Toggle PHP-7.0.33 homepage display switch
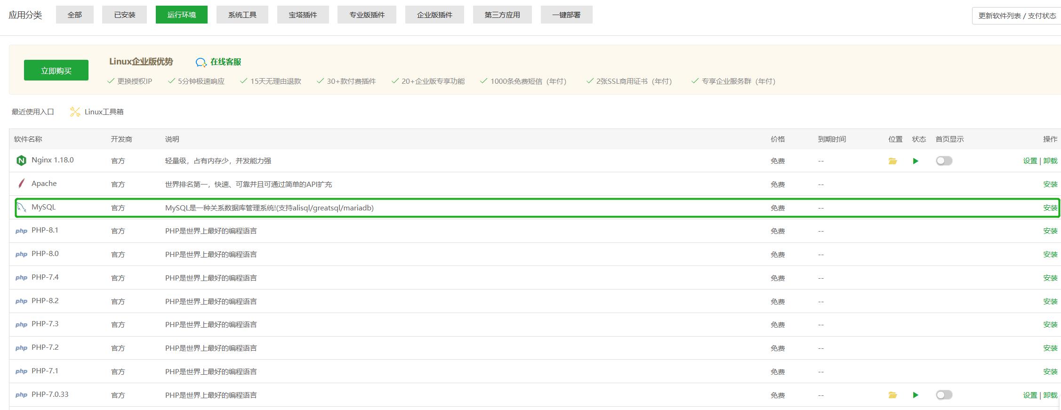This screenshot has height=410, width=1061. (x=944, y=395)
